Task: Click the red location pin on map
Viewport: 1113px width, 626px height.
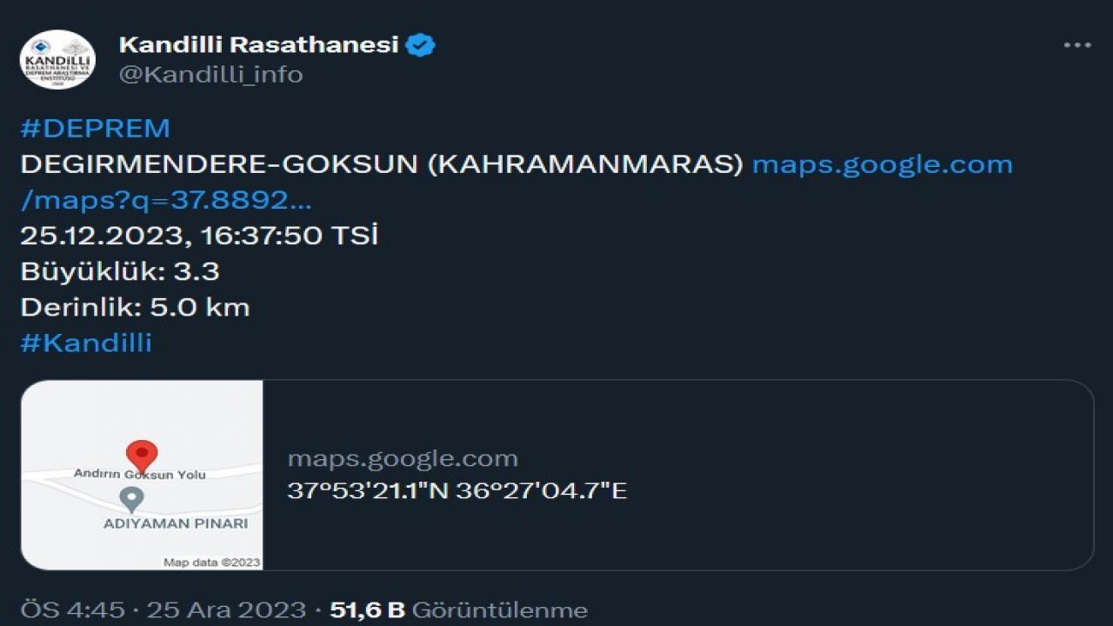Action: tap(142, 454)
